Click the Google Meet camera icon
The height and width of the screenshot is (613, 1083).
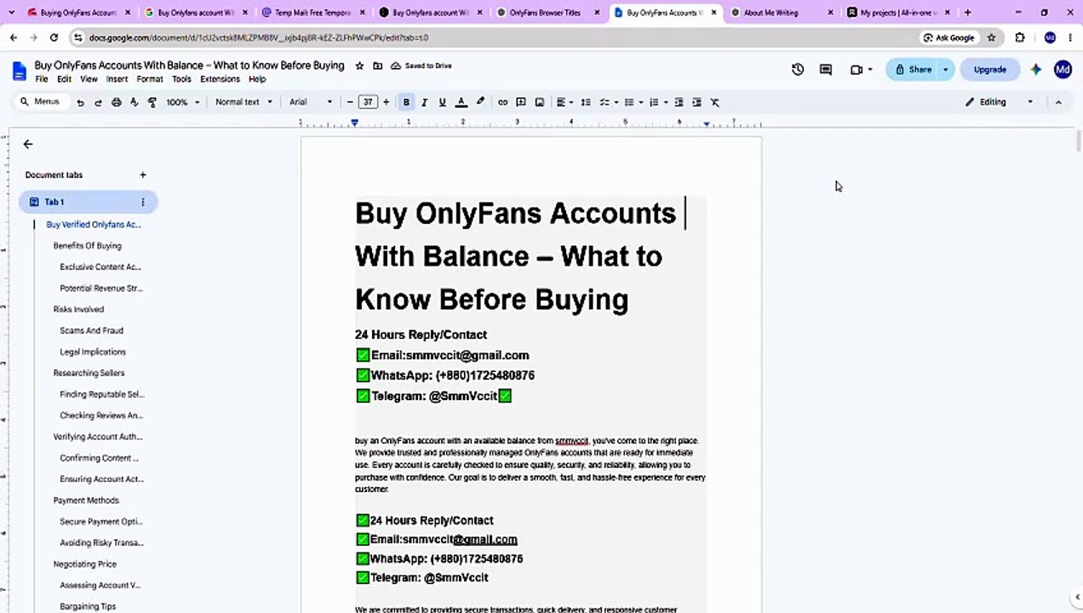[857, 70]
